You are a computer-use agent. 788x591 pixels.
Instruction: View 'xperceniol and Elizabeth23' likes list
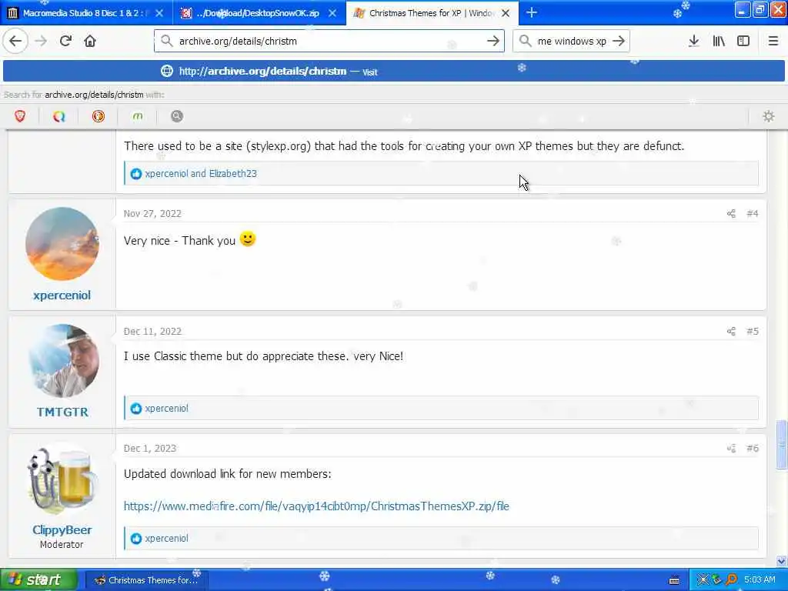[201, 173]
